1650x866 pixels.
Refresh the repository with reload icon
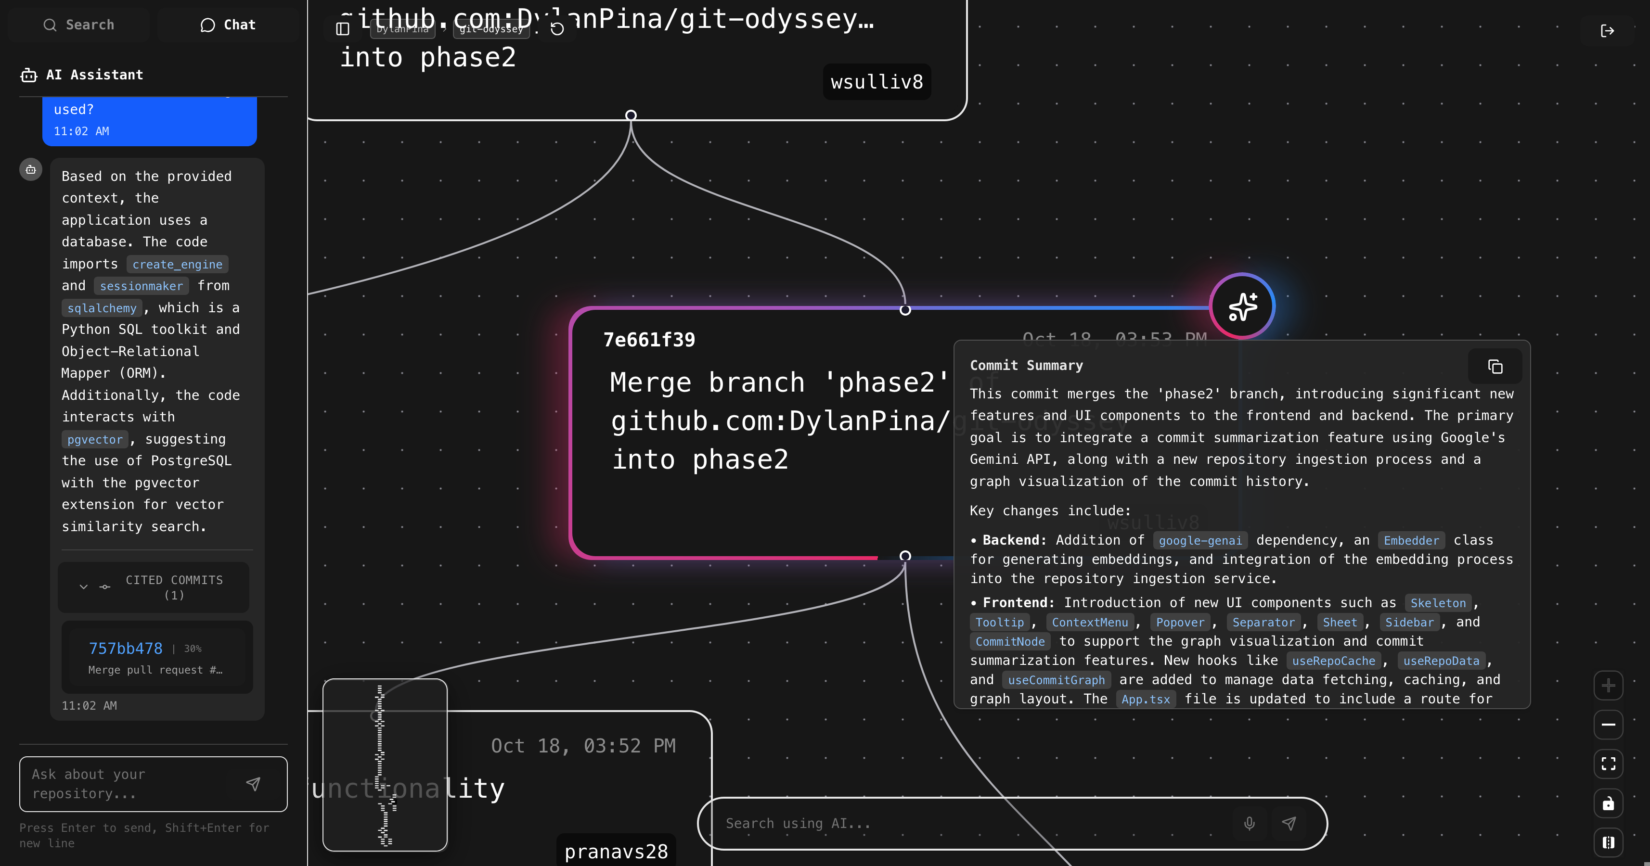(x=557, y=29)
